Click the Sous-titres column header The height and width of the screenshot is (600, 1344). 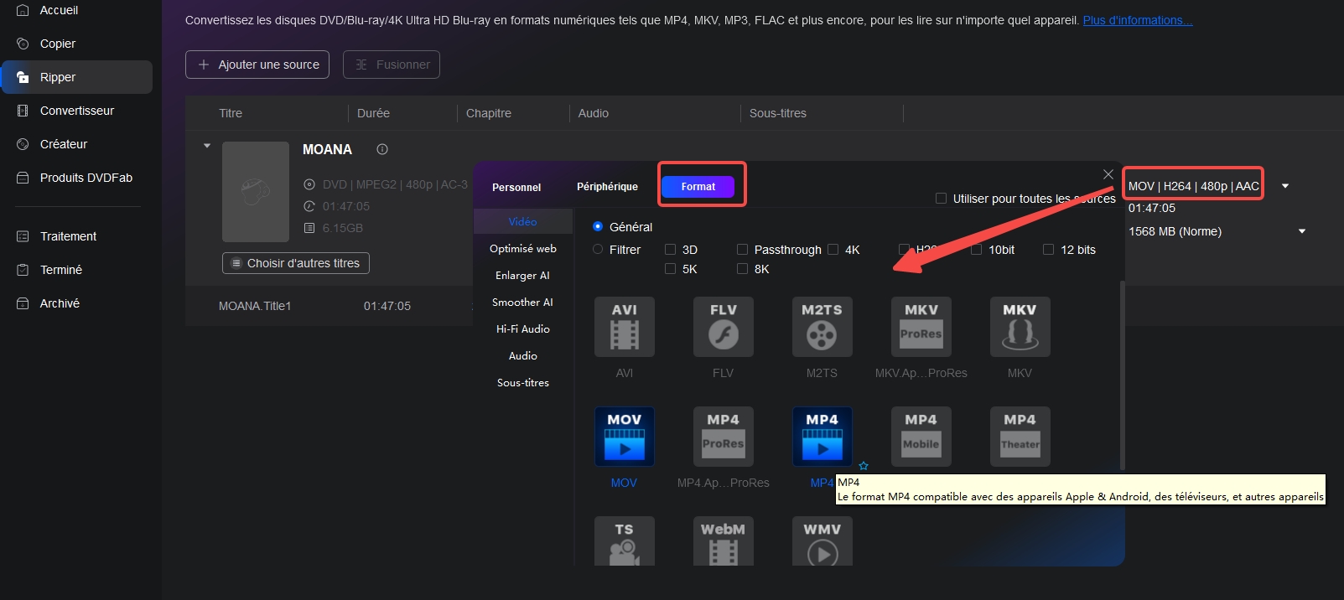tap(778, 113)
